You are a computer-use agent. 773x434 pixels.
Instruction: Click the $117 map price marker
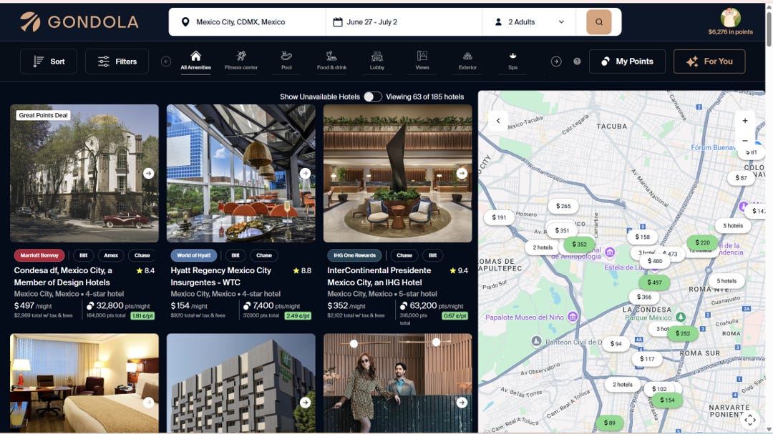647,359
